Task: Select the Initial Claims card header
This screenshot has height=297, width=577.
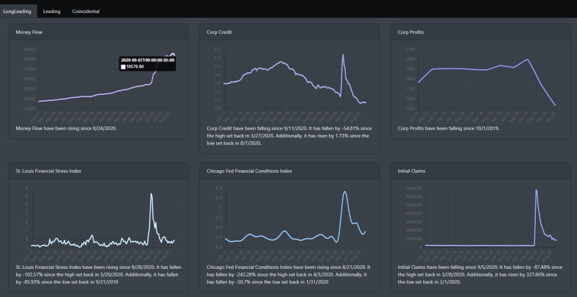Action: [412, 171]
